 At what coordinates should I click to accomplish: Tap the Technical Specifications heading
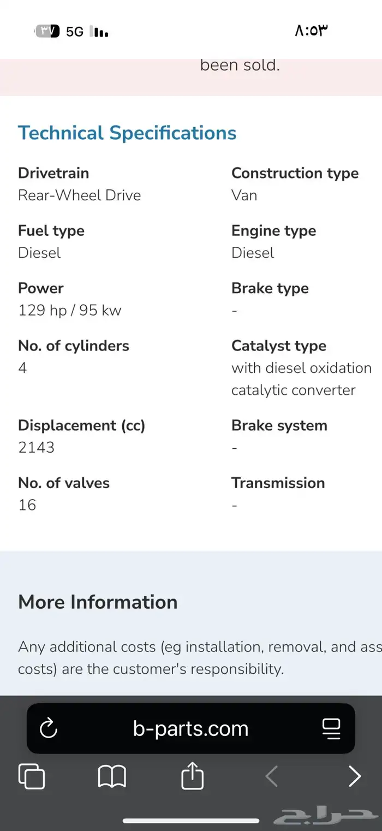pyautogui.click(x=127, y=133)
